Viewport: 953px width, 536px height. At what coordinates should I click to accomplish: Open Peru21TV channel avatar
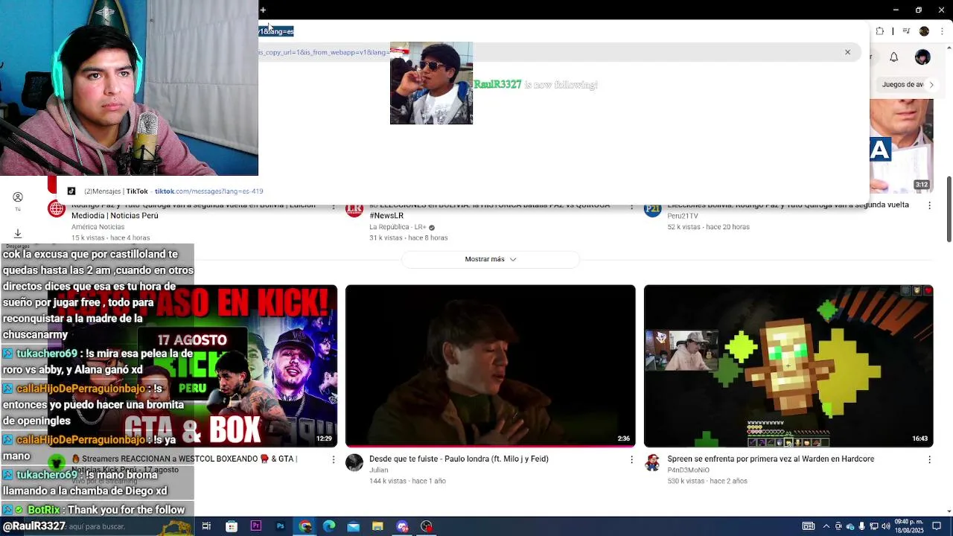pyautogui.click(x=652, y=208)
